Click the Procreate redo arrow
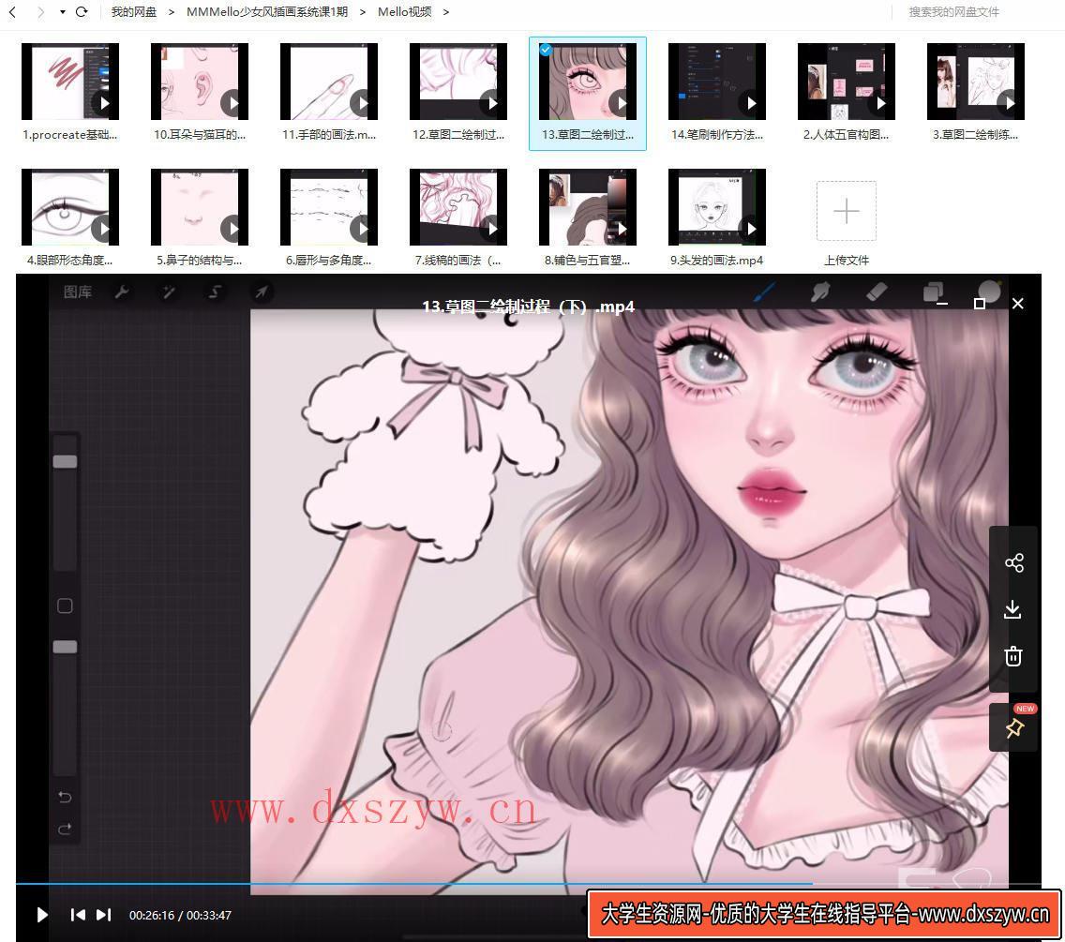Screen dimensions: 1065x942 (x=66, y=829)
